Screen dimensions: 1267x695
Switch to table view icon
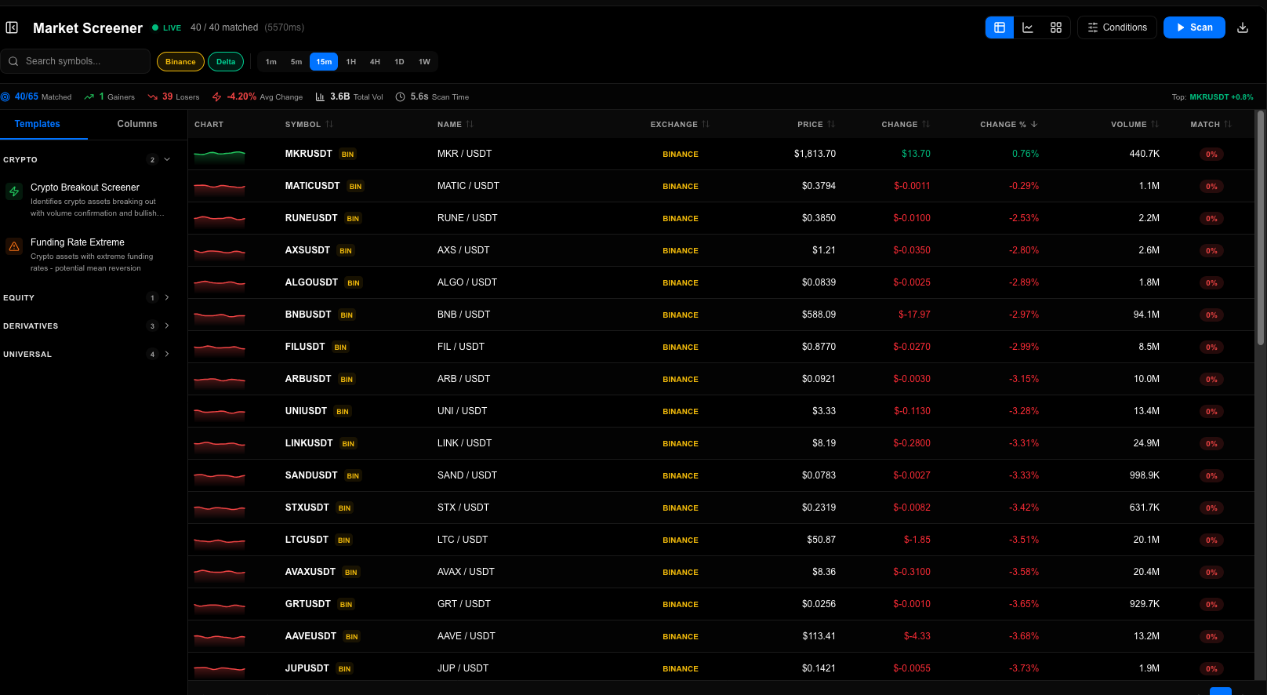(1000, 27)
